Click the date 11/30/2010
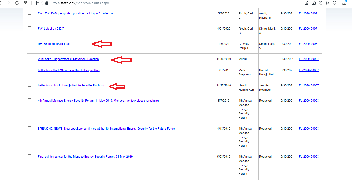Image resolution: width=352 pixels, height=180 pixels. (223, 59)
